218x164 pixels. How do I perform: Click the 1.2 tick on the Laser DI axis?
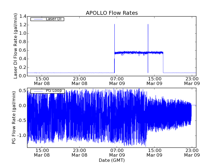coord(23,25)
